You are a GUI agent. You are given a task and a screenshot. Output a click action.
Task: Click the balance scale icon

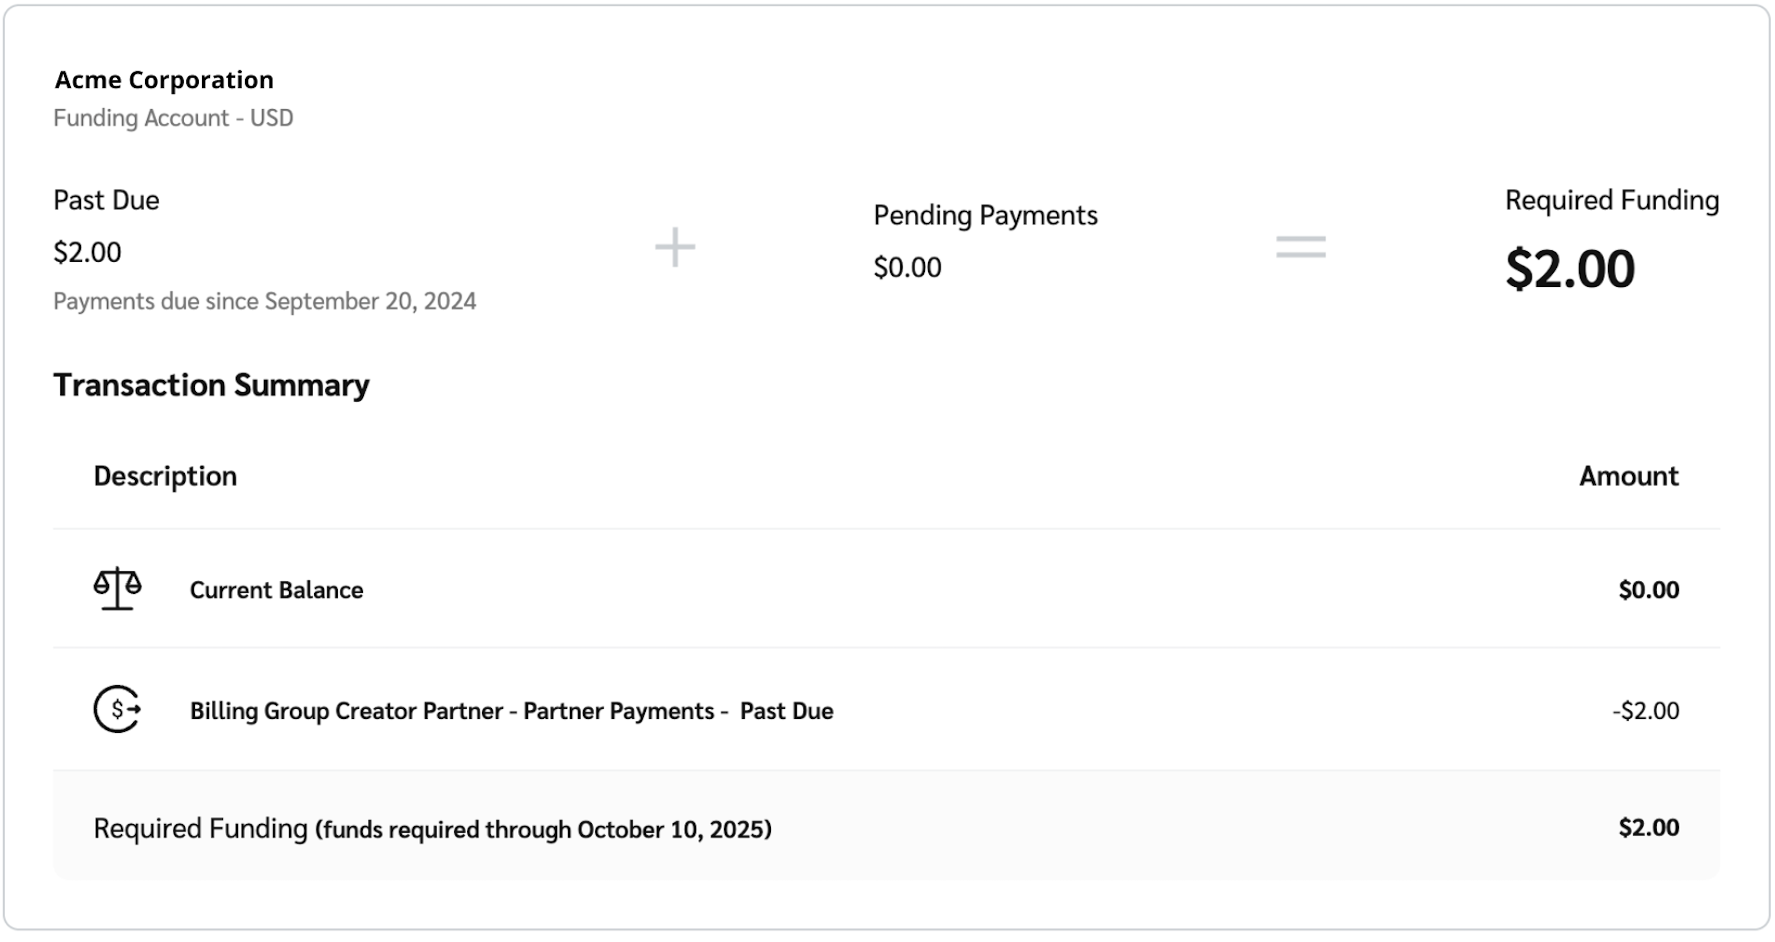117,589
